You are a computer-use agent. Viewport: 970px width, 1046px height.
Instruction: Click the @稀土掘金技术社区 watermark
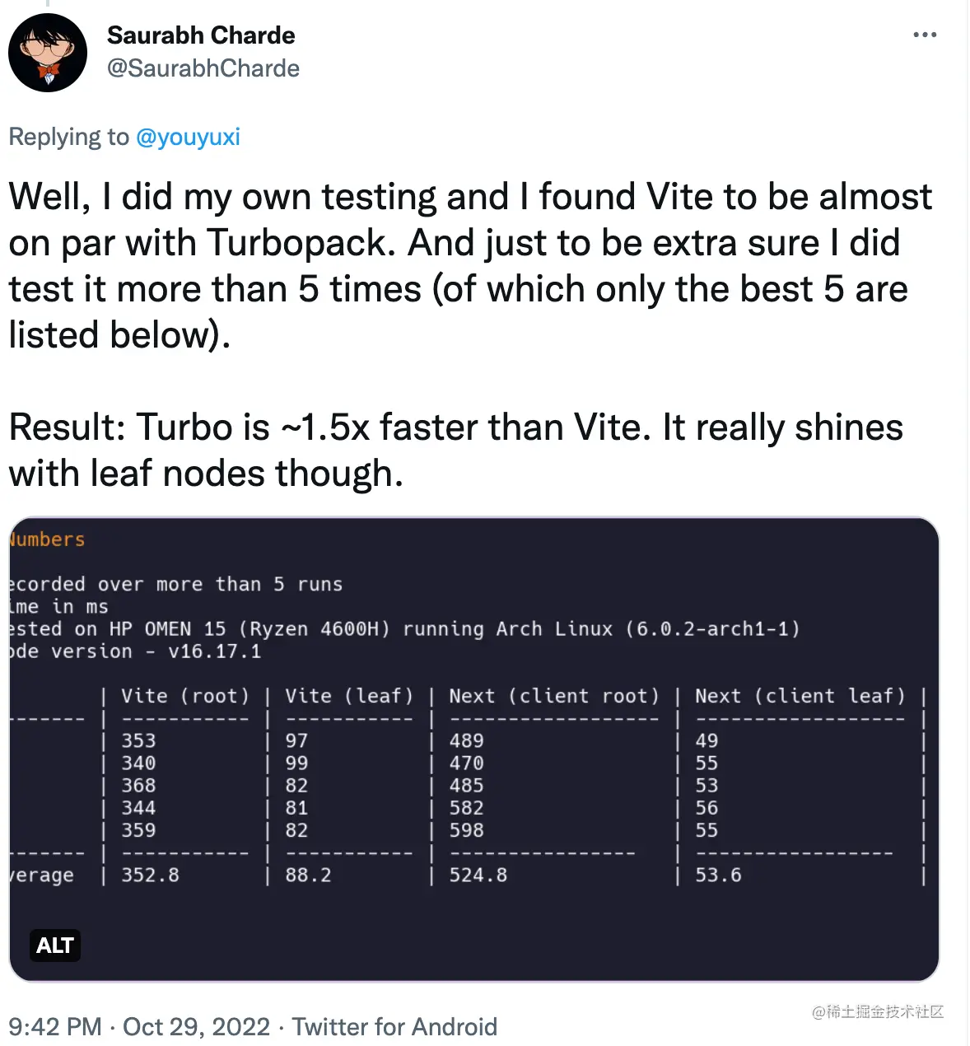coord(878,1012)
